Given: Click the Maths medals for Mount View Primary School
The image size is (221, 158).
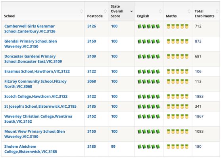Looking at the screenshot, I should coord(178,131).
